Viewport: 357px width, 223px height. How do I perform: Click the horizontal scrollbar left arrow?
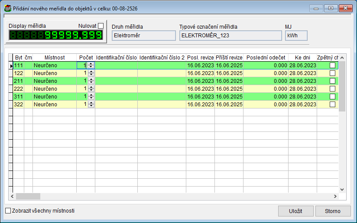tap(12, 196)
